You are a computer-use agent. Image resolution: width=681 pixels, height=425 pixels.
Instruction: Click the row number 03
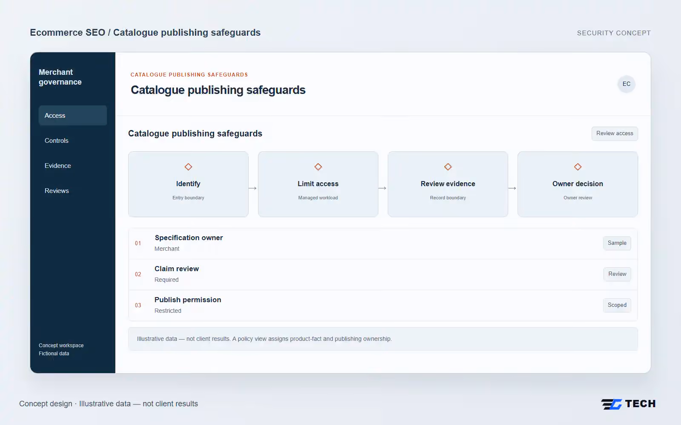click(138, 306)
